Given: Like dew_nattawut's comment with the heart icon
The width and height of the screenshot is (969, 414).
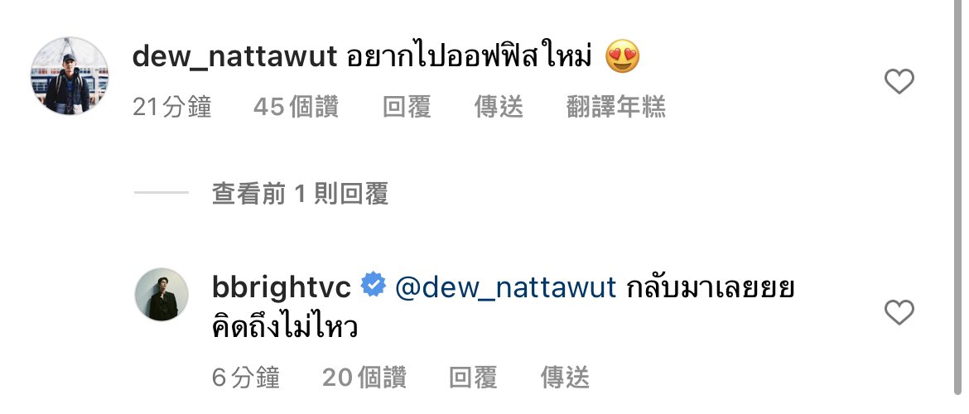Looking at the screenshot, I should click(x=899, y=82).
